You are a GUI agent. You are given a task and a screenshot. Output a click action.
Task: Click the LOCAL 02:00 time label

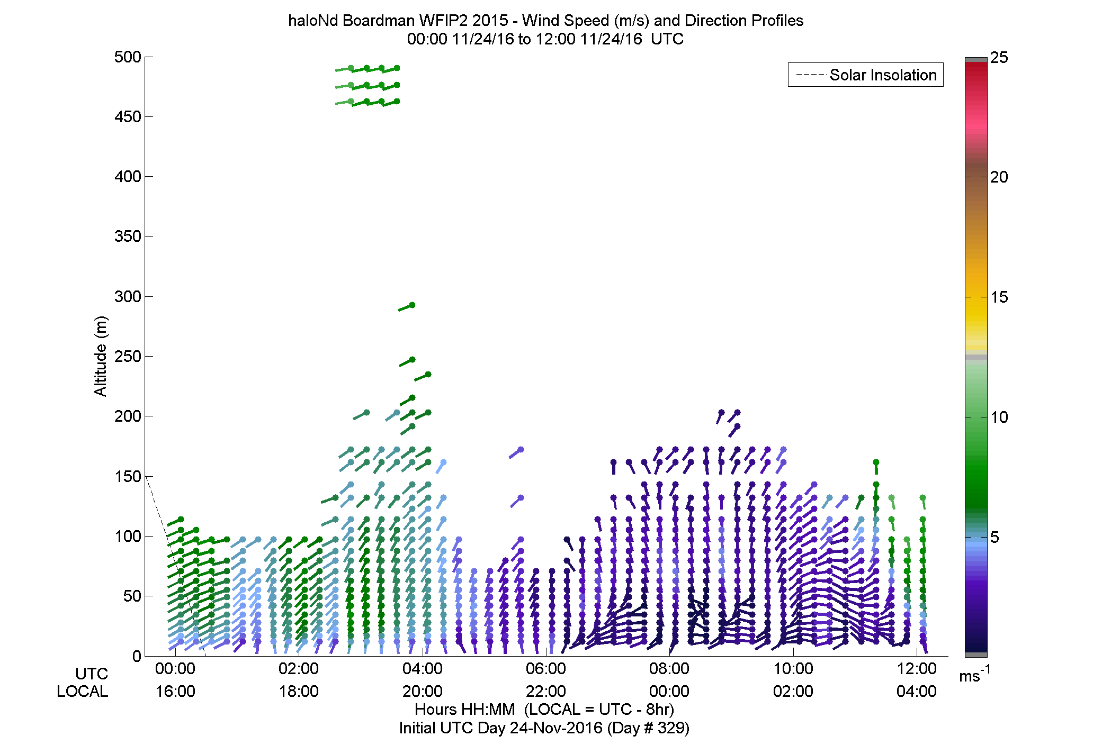click(x=793, y=691)
